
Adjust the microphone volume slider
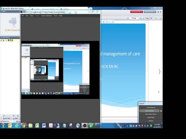tap(8, 116)
